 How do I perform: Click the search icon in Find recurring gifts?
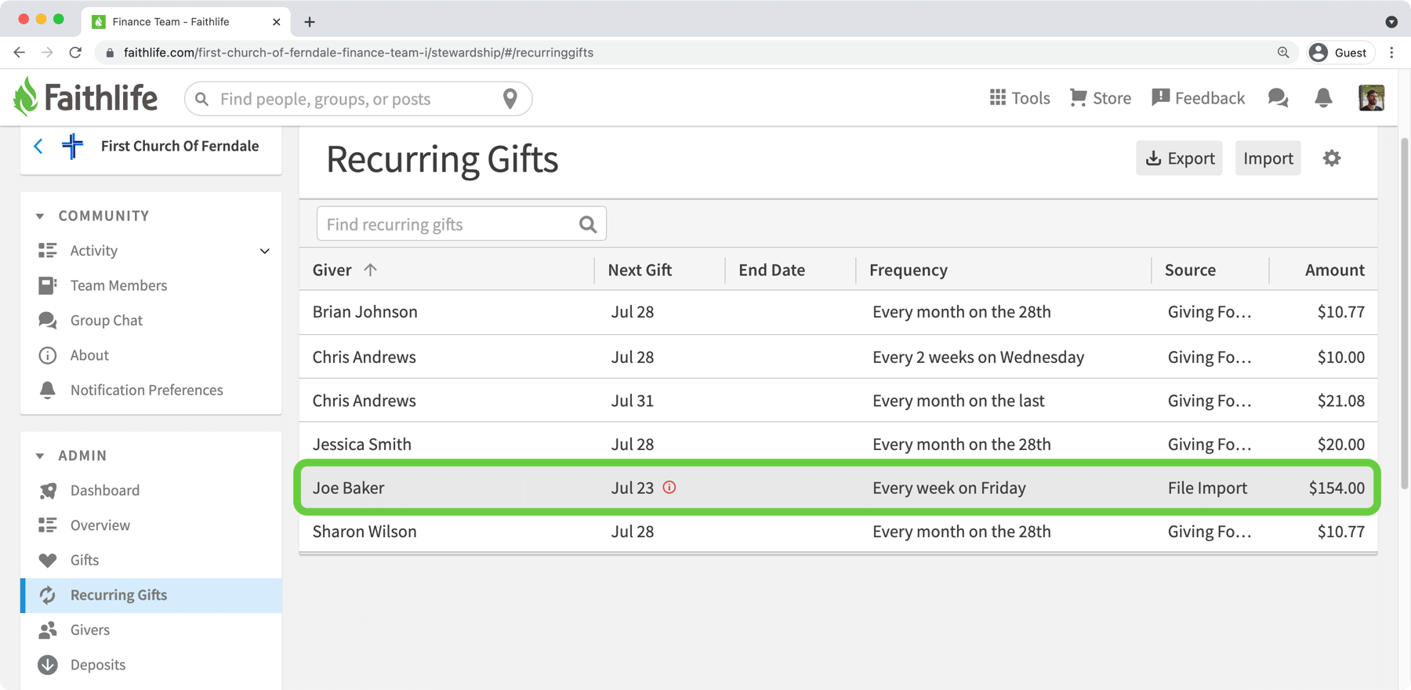[x=588, y=225]
